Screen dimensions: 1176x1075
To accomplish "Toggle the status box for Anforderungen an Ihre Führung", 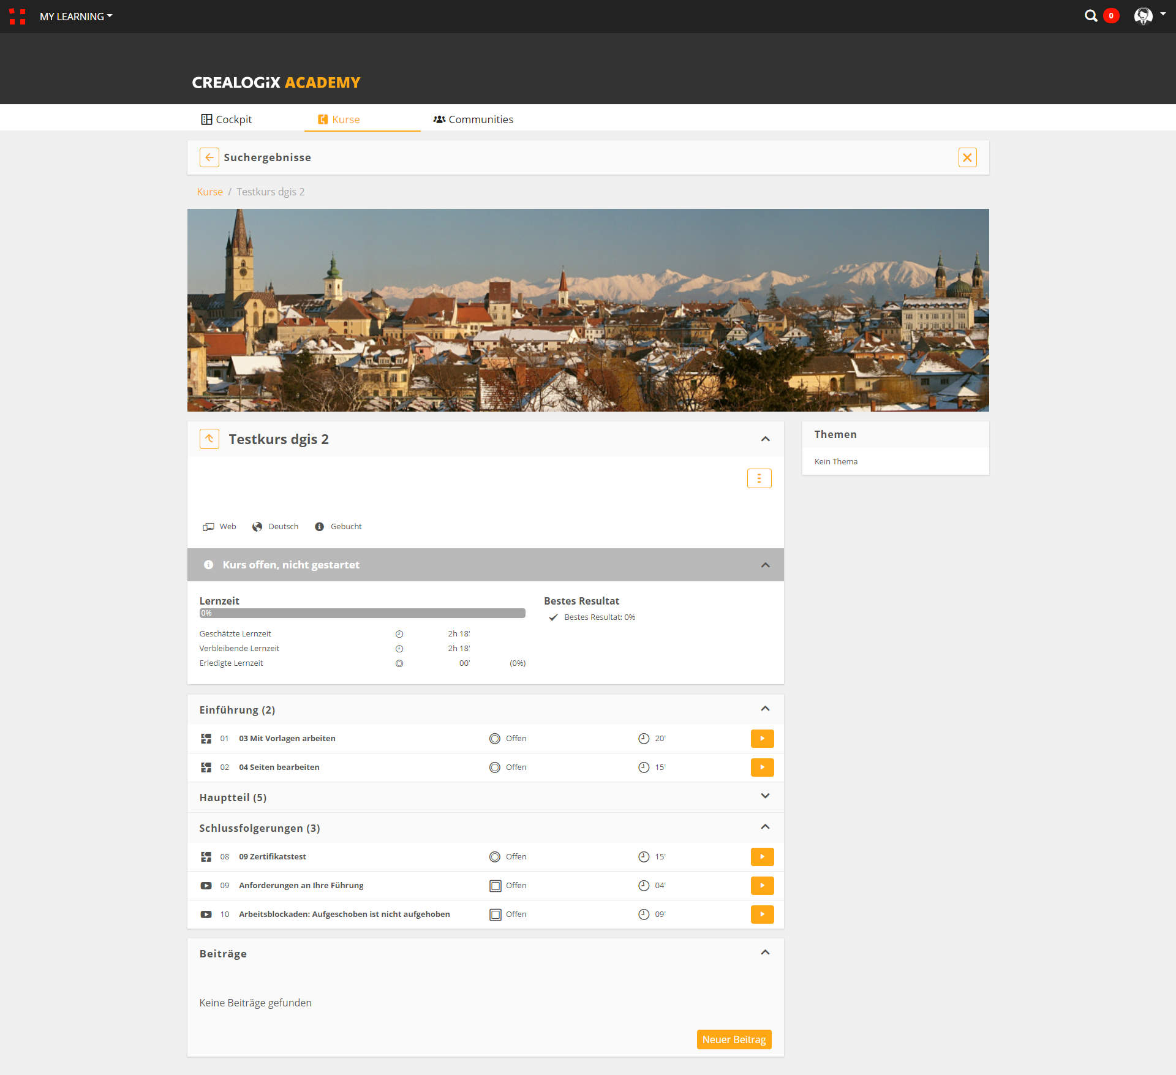I will (x=495, y=886).
